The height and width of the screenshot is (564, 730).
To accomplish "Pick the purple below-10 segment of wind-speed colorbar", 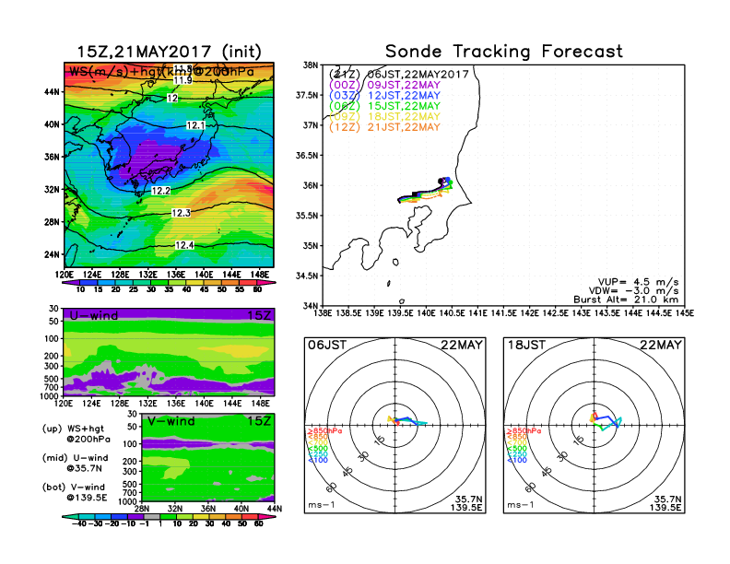I will 71,283.
